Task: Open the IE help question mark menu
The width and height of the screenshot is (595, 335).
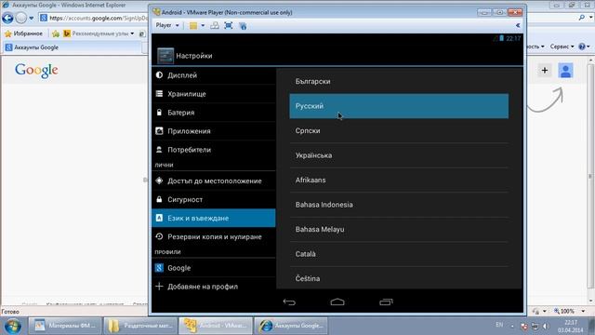Action: [584, 47]
